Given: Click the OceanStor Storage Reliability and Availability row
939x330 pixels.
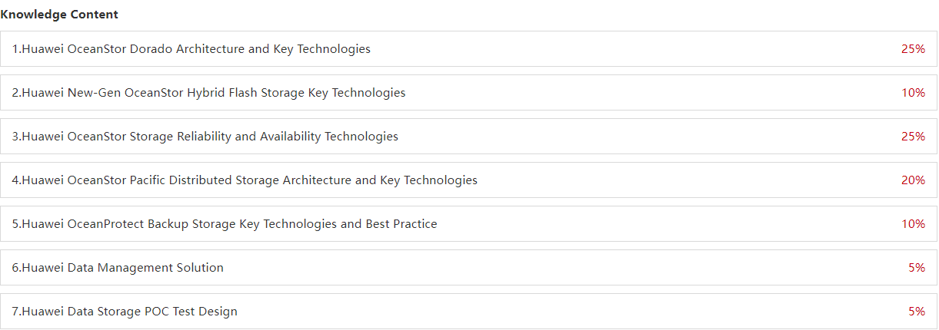Looking at the screenshot, I should pos(468,136).
